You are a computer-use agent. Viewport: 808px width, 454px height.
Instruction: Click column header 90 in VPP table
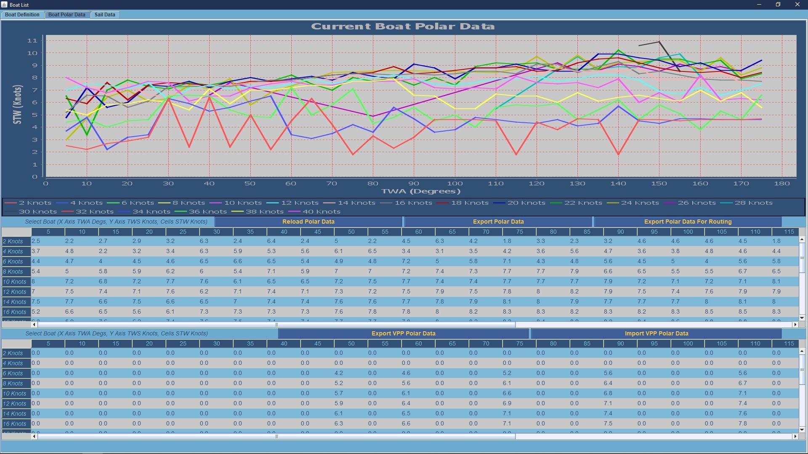pos(620,343)
